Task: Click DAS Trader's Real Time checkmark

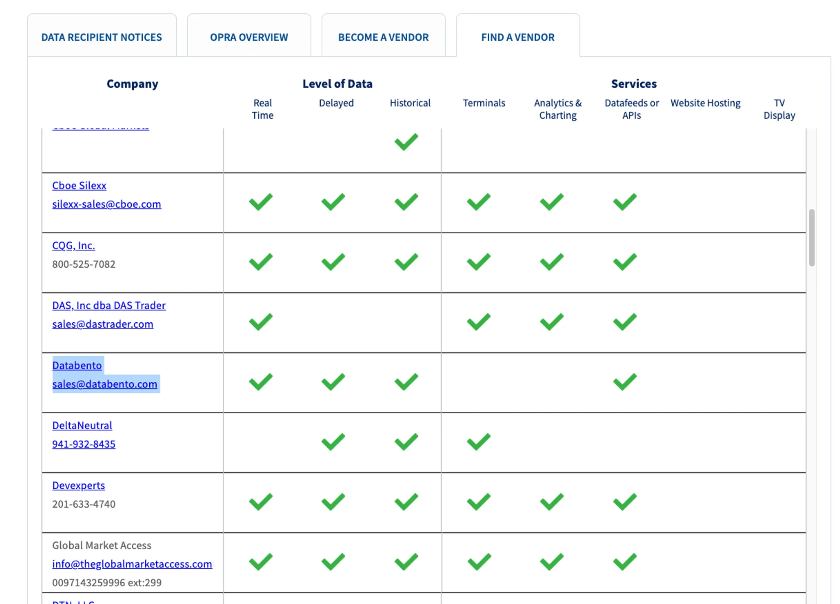Action: [261, 322]
